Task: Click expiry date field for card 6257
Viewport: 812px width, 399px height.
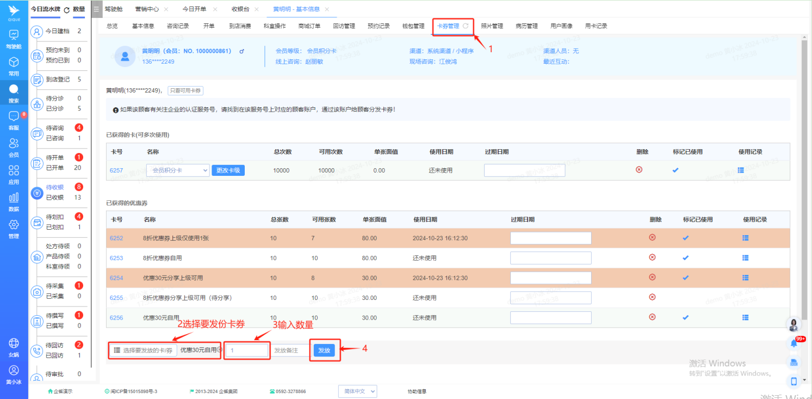Action: [524, 170]
